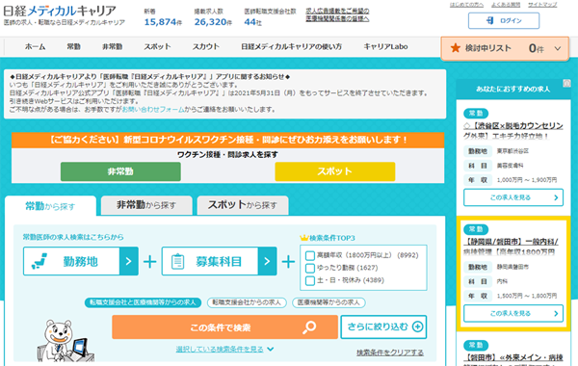
Task: Check 高額年収(1800万円以上) checkbox
Action: coord(310,255)
